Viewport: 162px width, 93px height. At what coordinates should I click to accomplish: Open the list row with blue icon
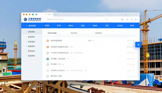91,59
